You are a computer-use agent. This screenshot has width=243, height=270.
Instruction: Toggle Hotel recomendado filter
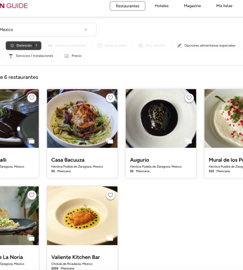[x=67, y=45]
